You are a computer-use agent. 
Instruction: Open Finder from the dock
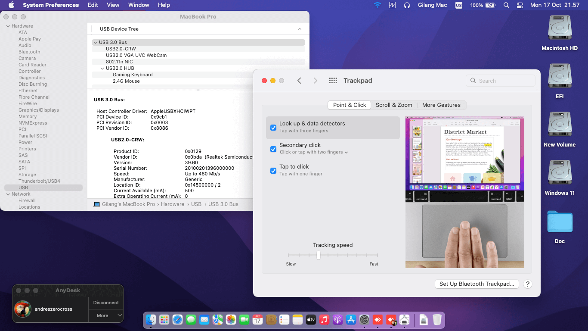(x=151, y=319)
